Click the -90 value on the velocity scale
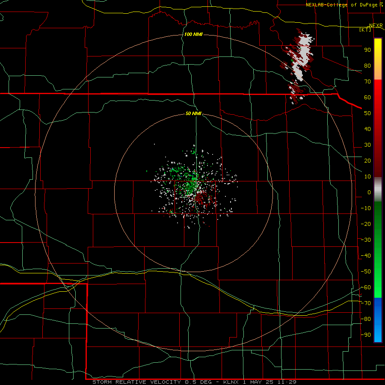The height and width of the screenshot is (385, 385). [x=366, y=335]
